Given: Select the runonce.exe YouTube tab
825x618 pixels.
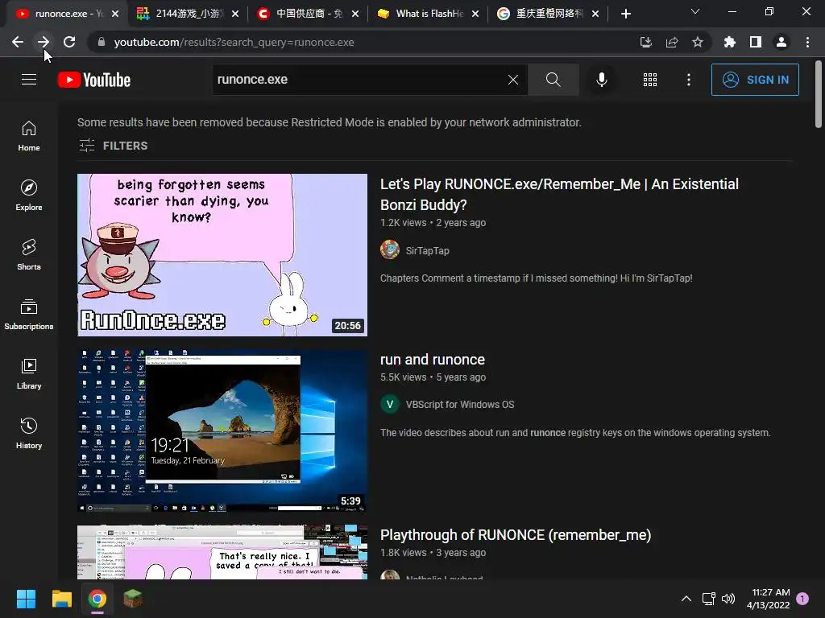Looking at the screenshot, I should [66, 14].
